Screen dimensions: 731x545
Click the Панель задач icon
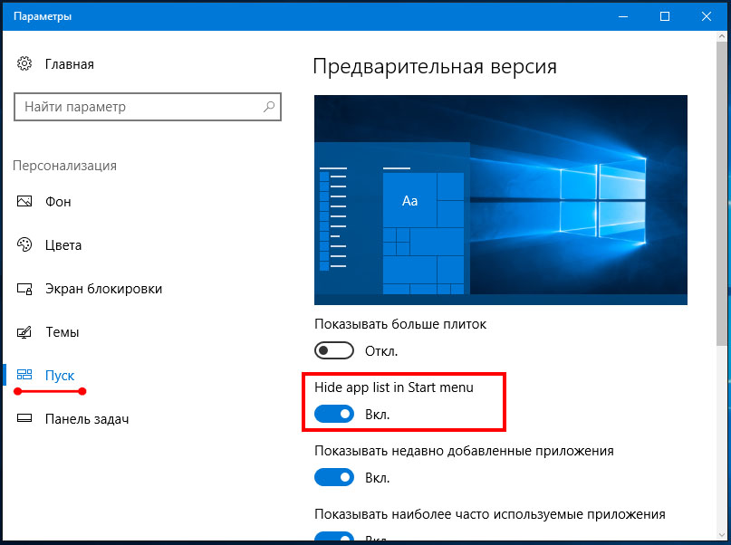coord(24,418)
